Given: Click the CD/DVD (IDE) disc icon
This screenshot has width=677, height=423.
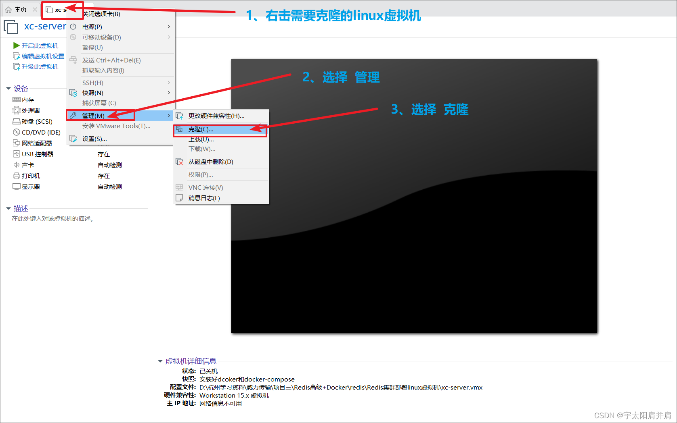Looking at the screenshot, I should tap(17, 132).
